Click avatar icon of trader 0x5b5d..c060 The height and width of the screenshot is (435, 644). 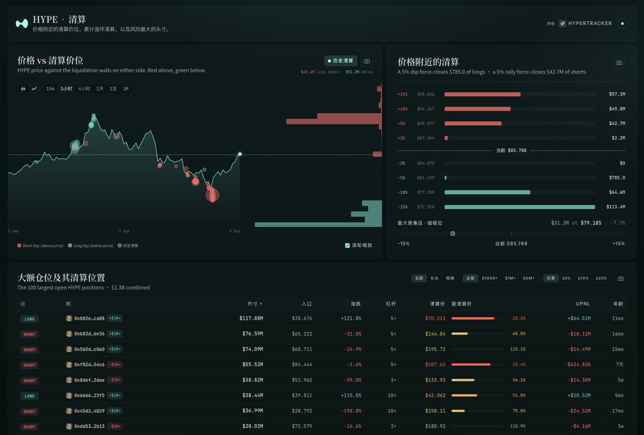pos(69,349)
